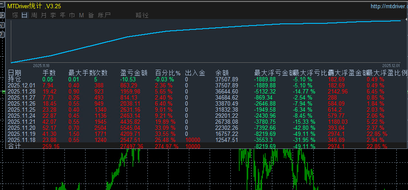Screen dimensions: 408x190
Task: Click the blue equity curve line
Action: [206, 29]
